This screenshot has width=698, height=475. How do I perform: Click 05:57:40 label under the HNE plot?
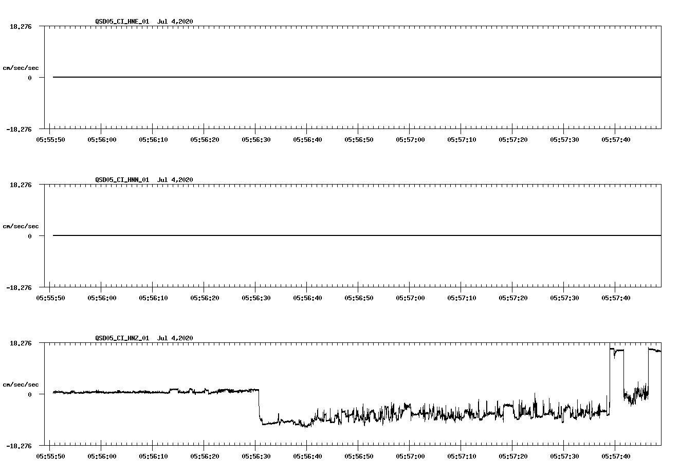point(616,139)
